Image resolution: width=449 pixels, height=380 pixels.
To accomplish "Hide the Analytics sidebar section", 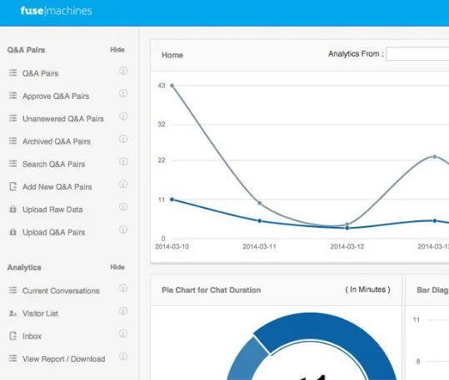I will 117,267.
